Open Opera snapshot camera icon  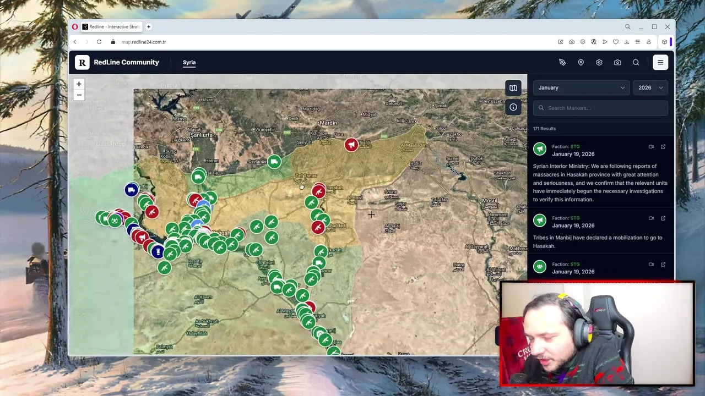pos(572,42)
